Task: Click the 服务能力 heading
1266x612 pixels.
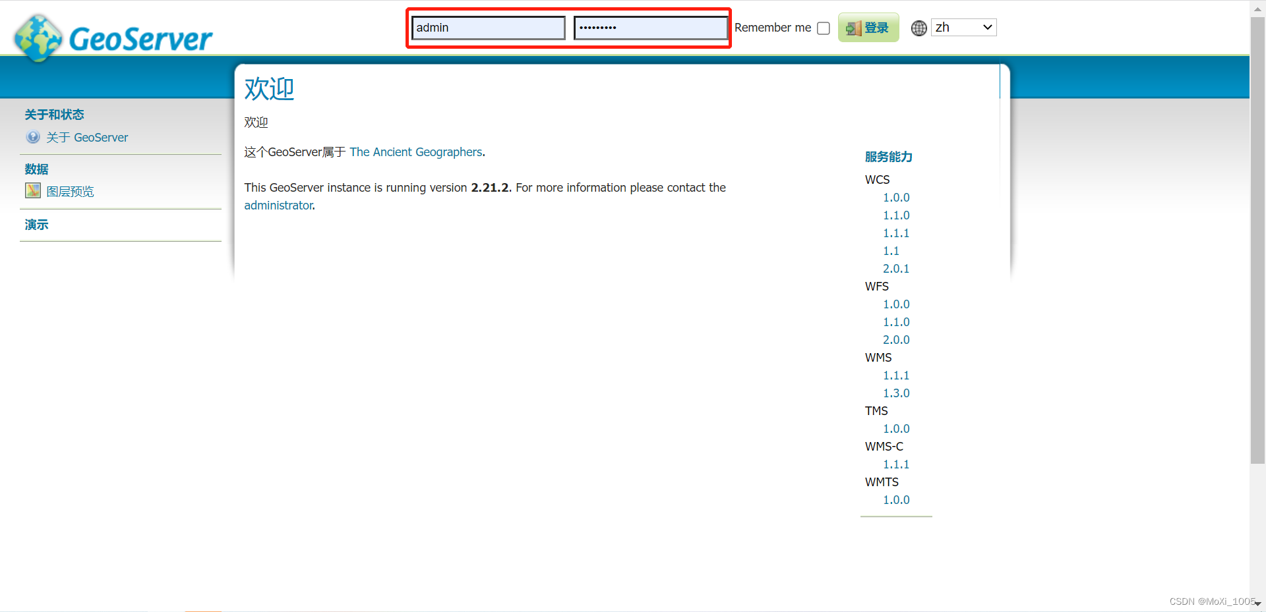Action: [889, 157]
